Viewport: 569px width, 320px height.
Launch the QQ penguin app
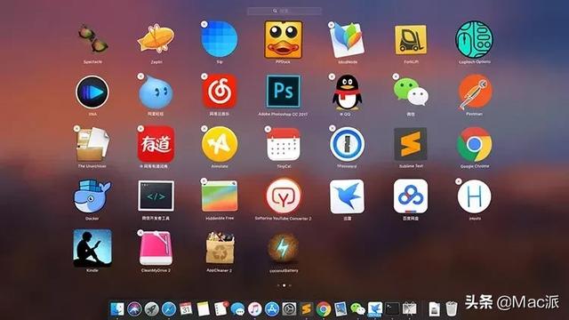pos(347,92)
